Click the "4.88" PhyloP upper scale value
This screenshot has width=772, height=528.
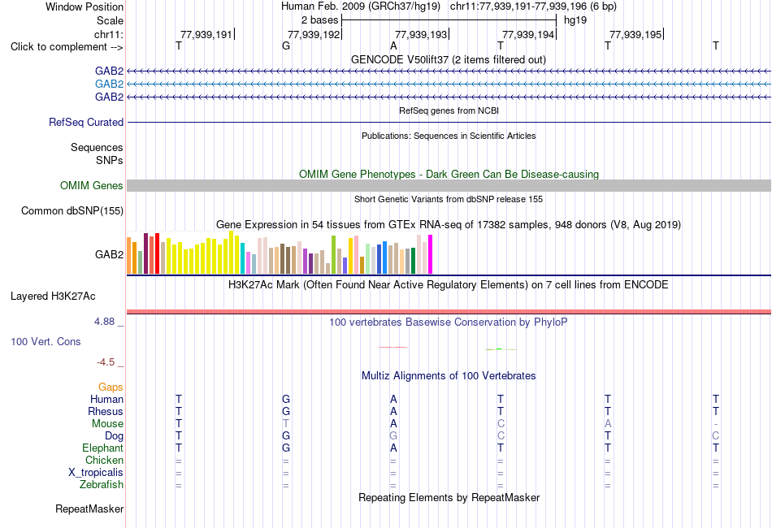[x=104, y=322]
